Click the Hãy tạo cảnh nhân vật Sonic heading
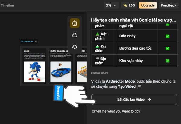The width and height of the screenshot is (181, 124). 134,20
